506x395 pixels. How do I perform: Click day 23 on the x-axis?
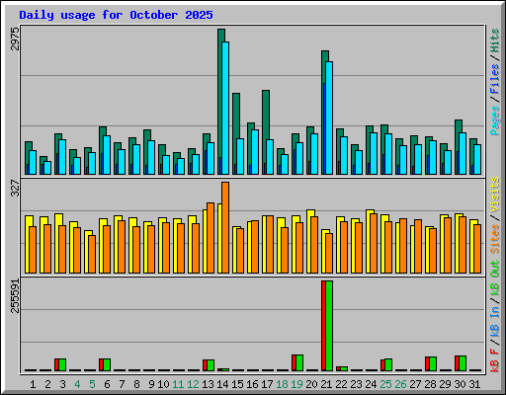[x=356, y=384]
